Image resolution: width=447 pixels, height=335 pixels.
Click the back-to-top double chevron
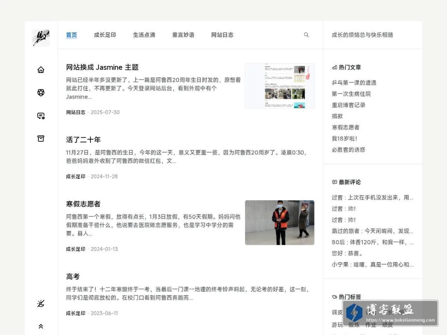pyautogui.click(x=41, y=326)
